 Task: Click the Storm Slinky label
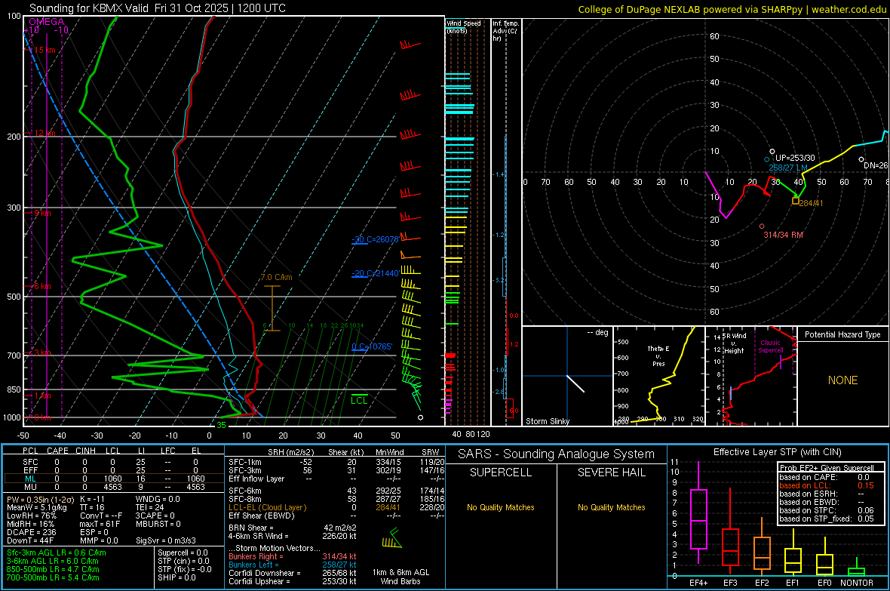click(547, 421)
